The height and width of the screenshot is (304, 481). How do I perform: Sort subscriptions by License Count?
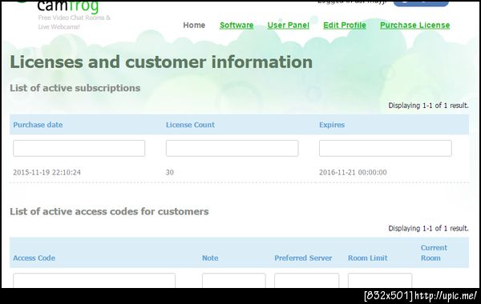tap(190, 125)
